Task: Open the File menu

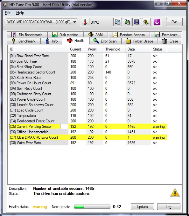Action: click(8, 13)
